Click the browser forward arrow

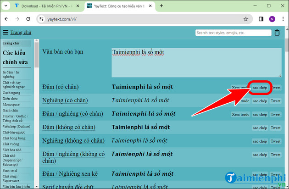[x=17, y=19]
